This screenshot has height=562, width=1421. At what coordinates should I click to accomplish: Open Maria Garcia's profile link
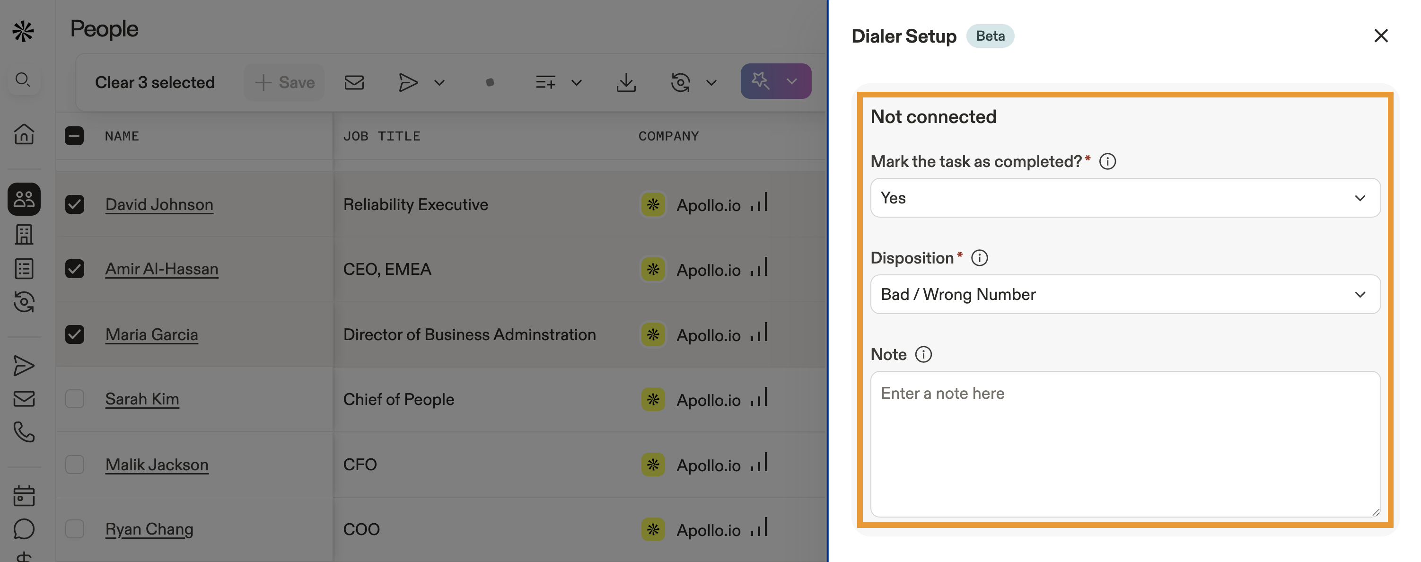152,334
